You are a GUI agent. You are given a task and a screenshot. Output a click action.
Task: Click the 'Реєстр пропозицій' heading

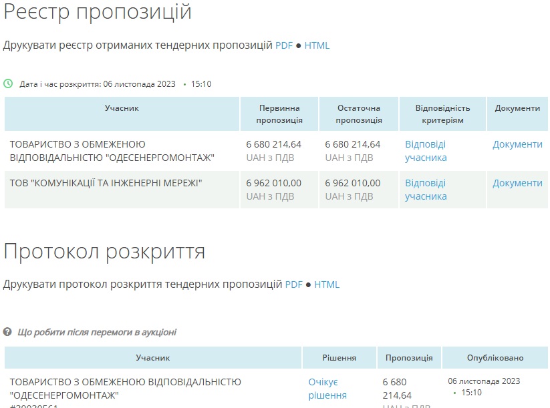pyautogui.click(x=98, y=12)
